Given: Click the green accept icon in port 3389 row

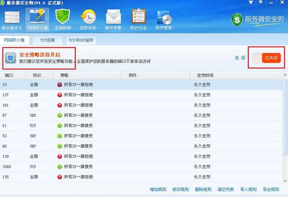Looking at the screenshot, I should click(x=59, y=167).
